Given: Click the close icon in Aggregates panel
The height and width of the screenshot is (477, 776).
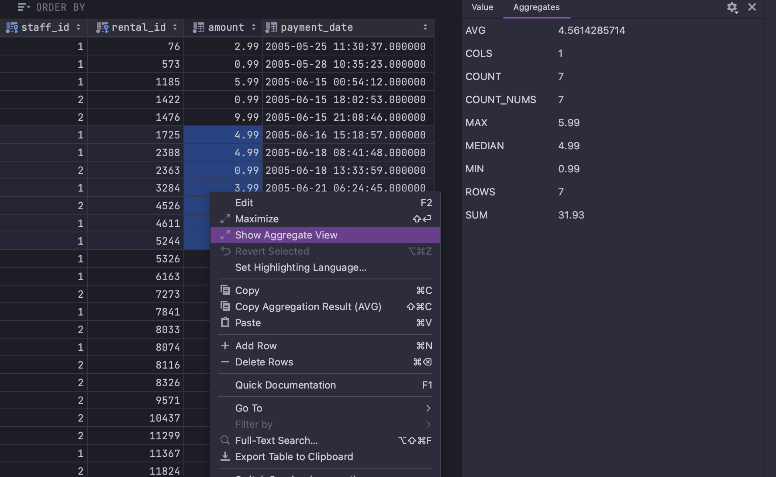Looking at the screenshot, I should click(x=752, y=7).
